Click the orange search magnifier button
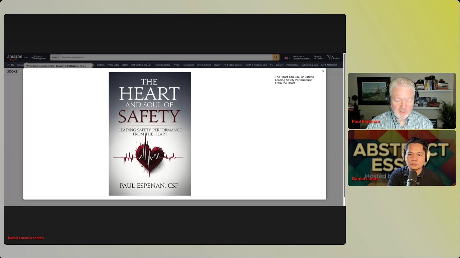 coord(276,57)
